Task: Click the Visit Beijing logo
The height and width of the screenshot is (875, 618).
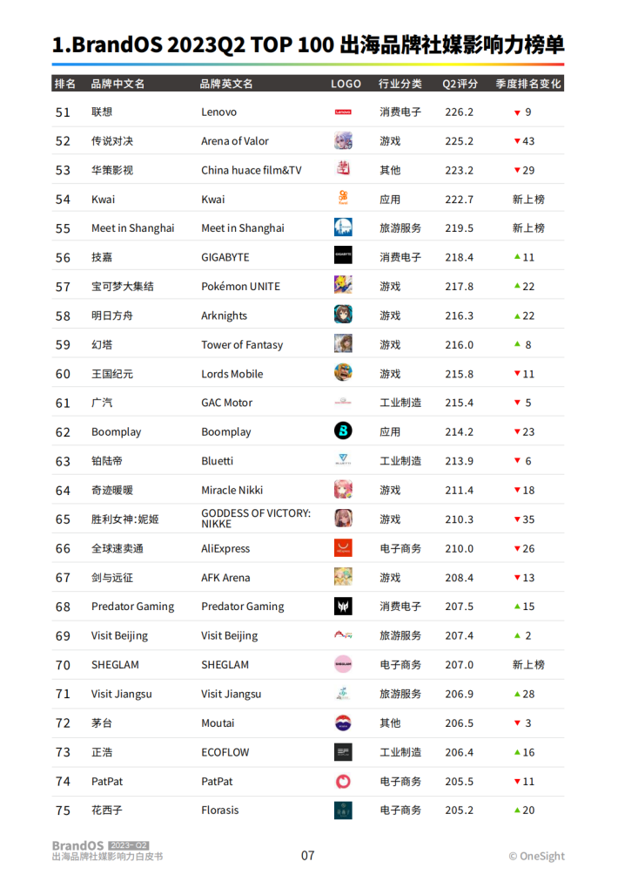Action: point(343,634)
